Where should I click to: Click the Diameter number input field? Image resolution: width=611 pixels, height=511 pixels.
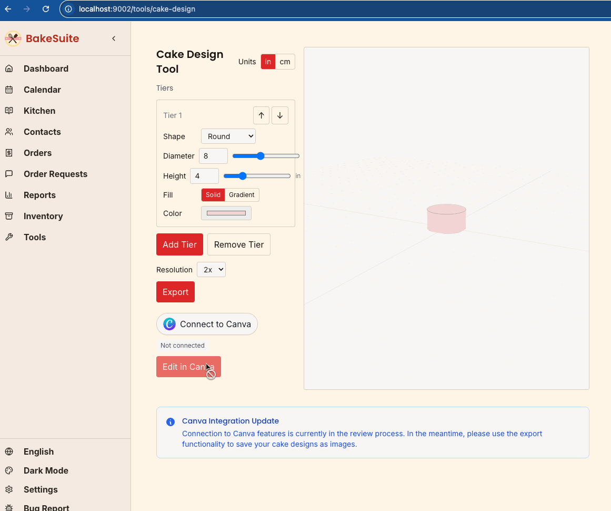(213, 156)
